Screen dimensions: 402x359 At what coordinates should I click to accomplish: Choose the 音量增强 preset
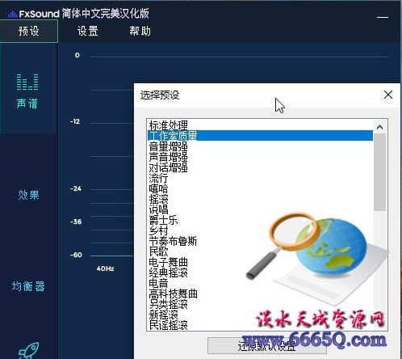260,146
